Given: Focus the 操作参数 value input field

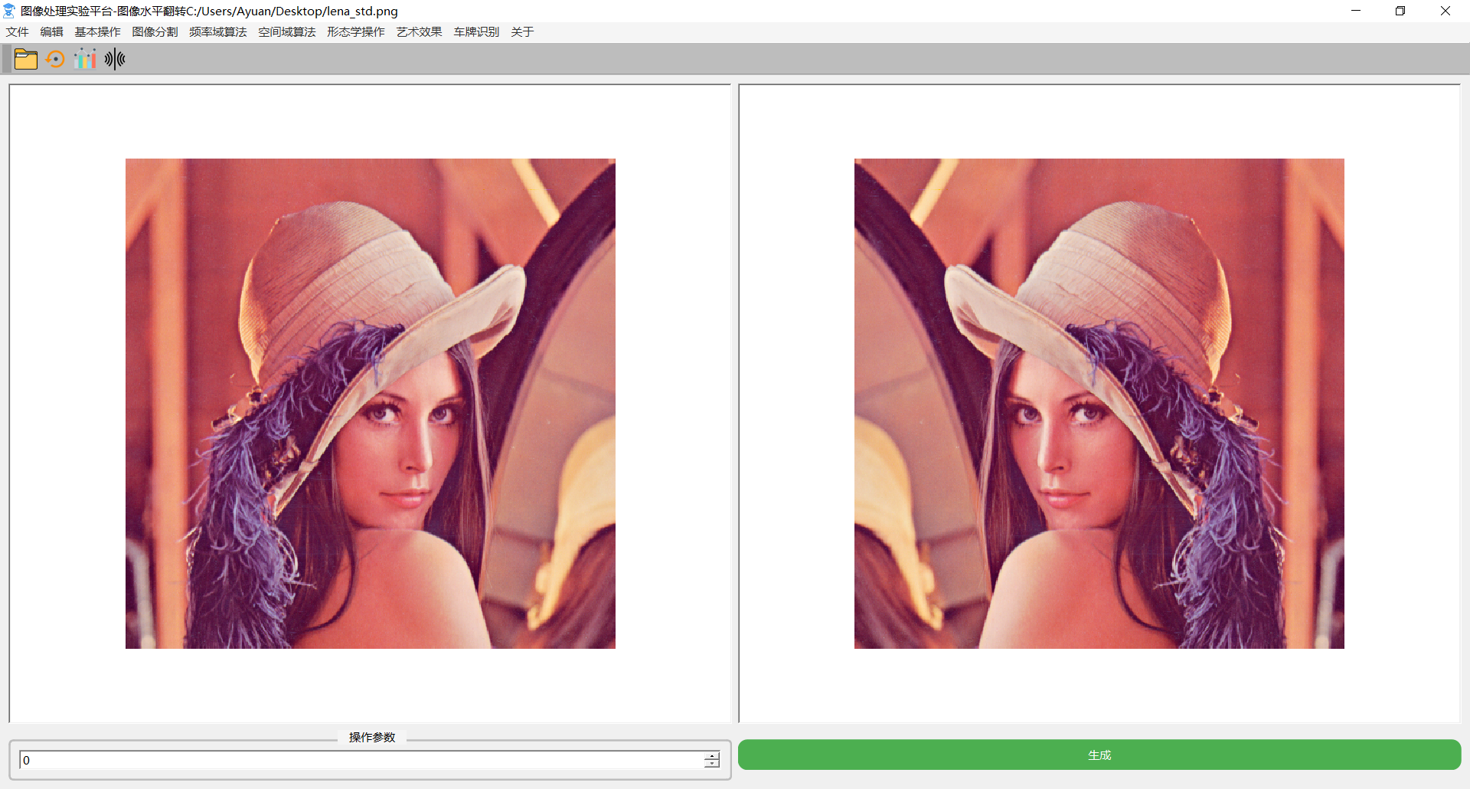Looking at the screenshot, I should [361, 760].
